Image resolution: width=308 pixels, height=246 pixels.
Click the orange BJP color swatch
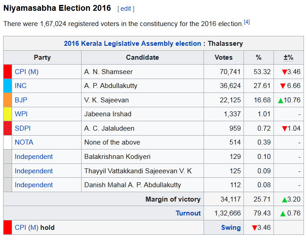8,100
